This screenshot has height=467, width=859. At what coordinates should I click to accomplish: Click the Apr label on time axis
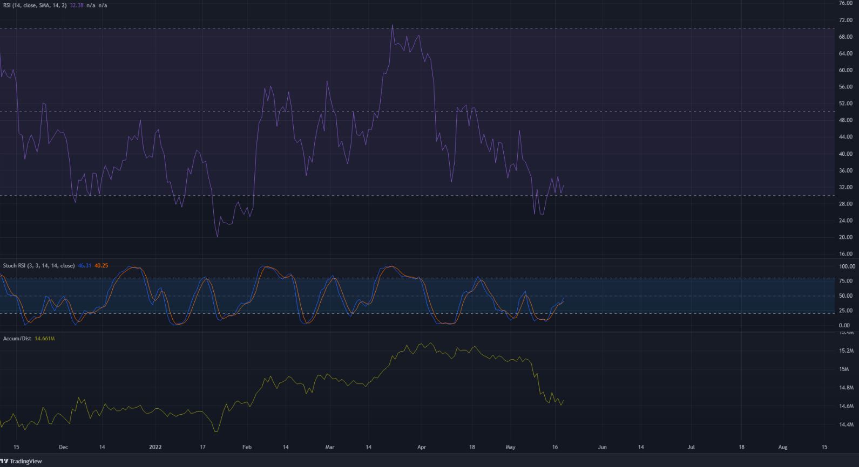pyautogui.click(x=422, y=447)
